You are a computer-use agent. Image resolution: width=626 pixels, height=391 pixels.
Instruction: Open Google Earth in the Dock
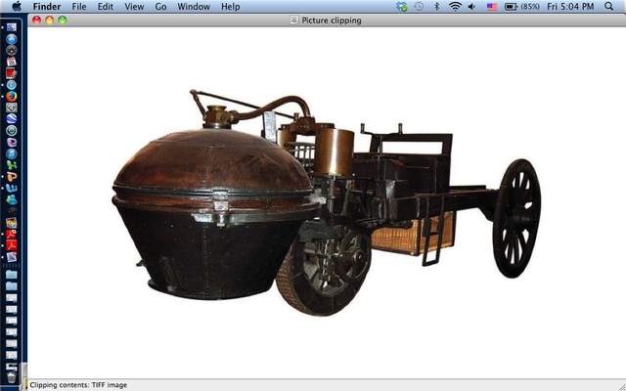coord(12,119)
